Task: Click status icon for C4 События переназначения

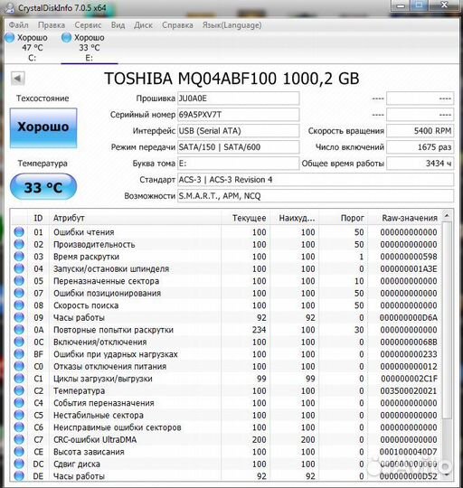Action: point(19,403)
